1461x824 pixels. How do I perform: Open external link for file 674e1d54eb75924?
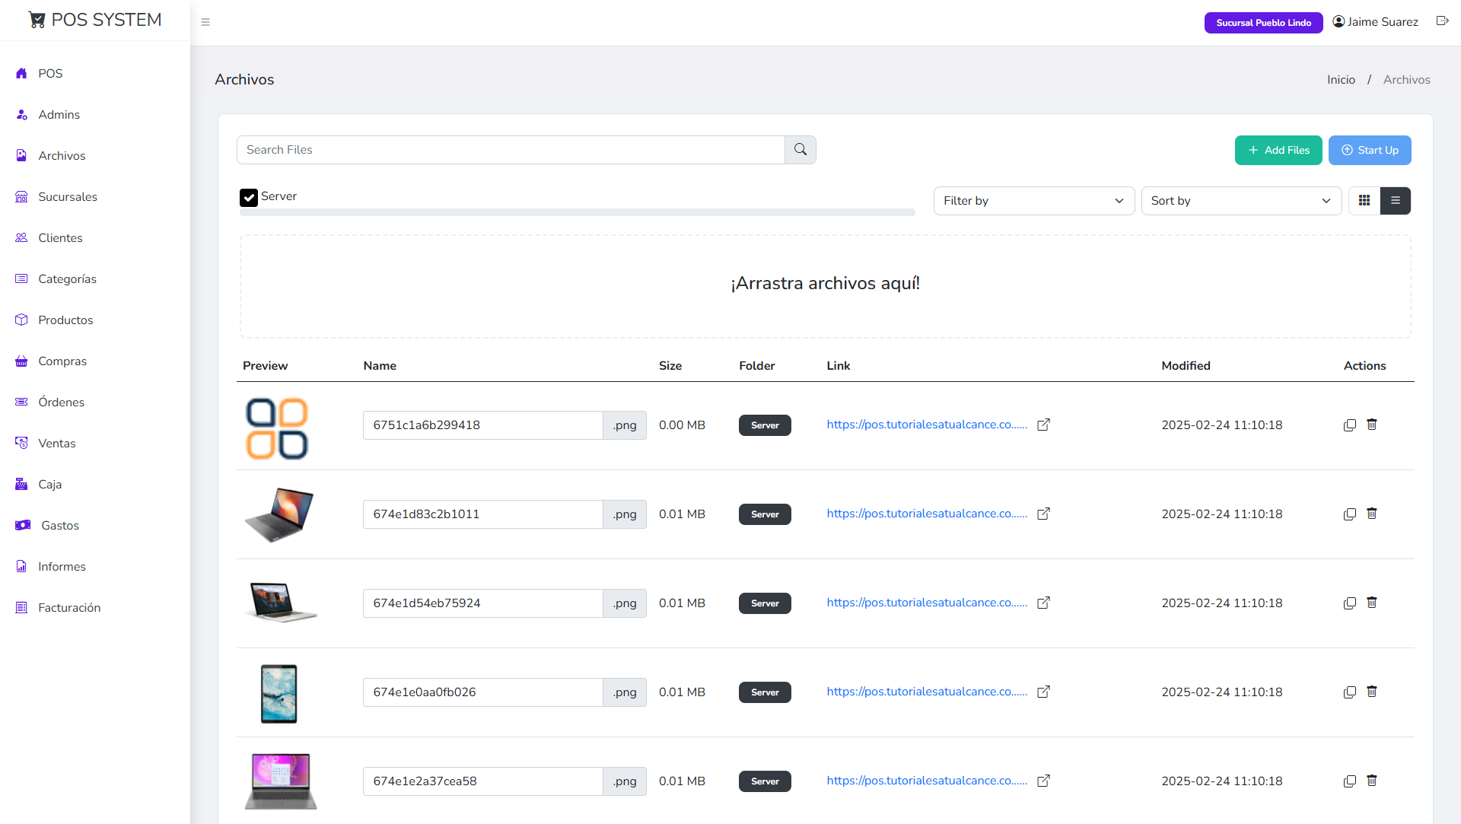coord(1043,603)
